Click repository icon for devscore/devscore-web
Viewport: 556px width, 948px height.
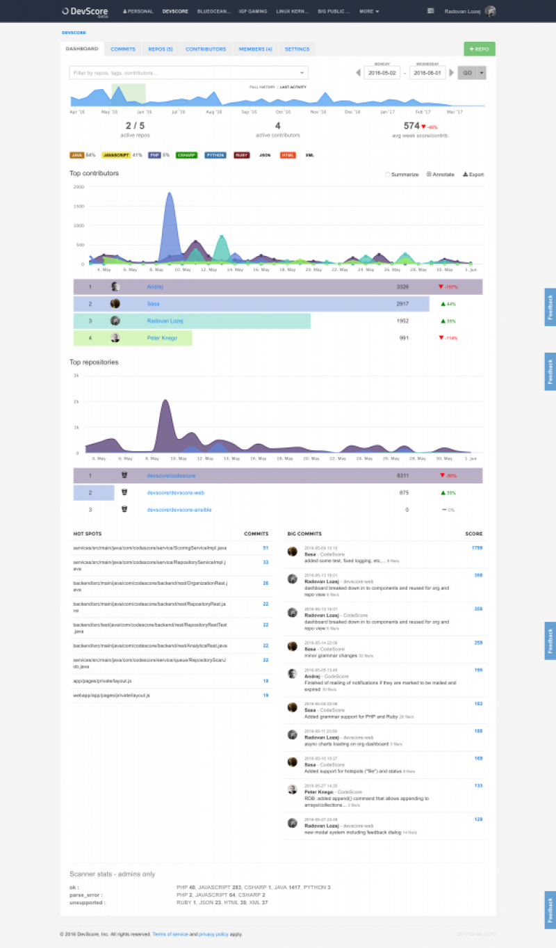click(x=124, y=492)
